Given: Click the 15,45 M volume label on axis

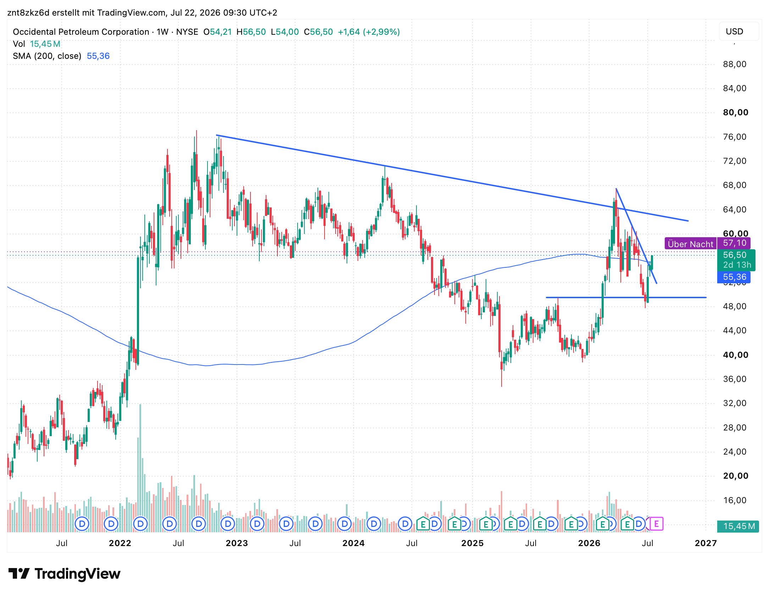Looking at the screenshot, I should [738, 526].
